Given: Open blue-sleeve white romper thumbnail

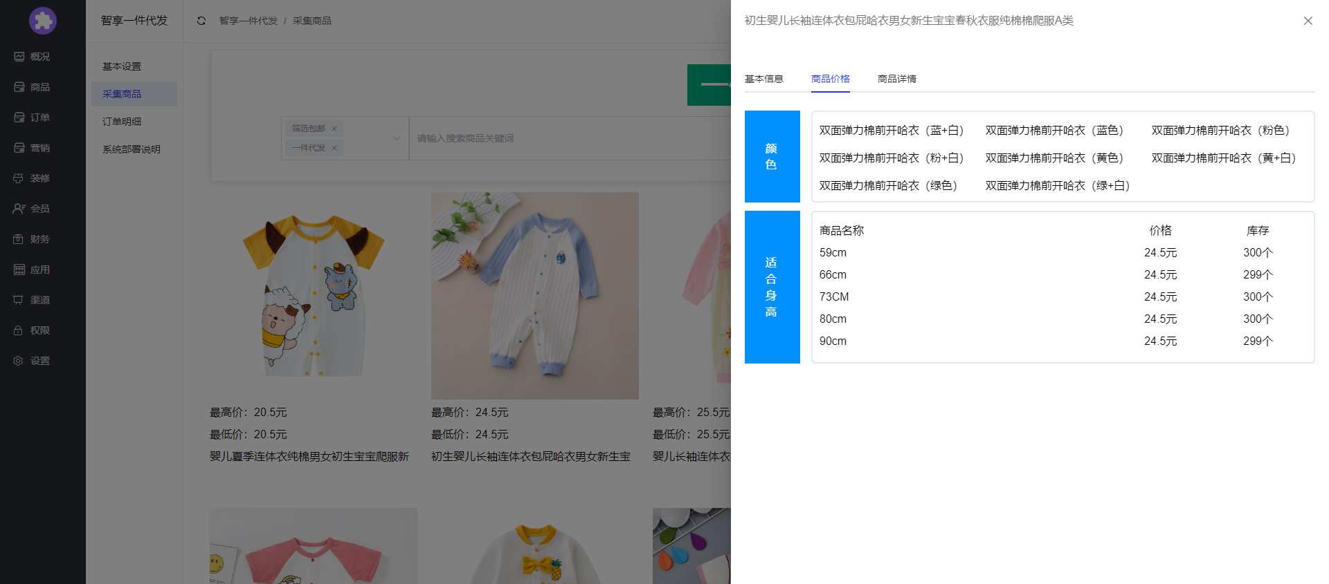Looking at the screenshot, I should coord(535,296).
